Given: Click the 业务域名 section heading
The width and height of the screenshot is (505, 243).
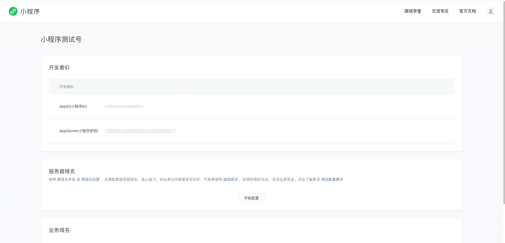Looking at the screenshot, I should coord(59,230).
